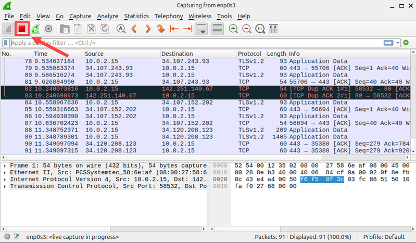416x243 pixels.
Task: Open the Help menu
Action: tap(244, 16)
